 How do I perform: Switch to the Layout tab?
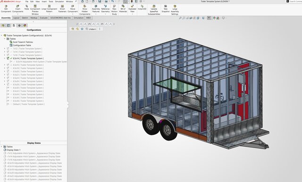pyautogui.click(x=17, y=18)
